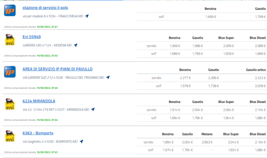This screenshot has width=267, height=158.
Task: Click the 1,699 € self Benzina price
Action: (211, 17)
